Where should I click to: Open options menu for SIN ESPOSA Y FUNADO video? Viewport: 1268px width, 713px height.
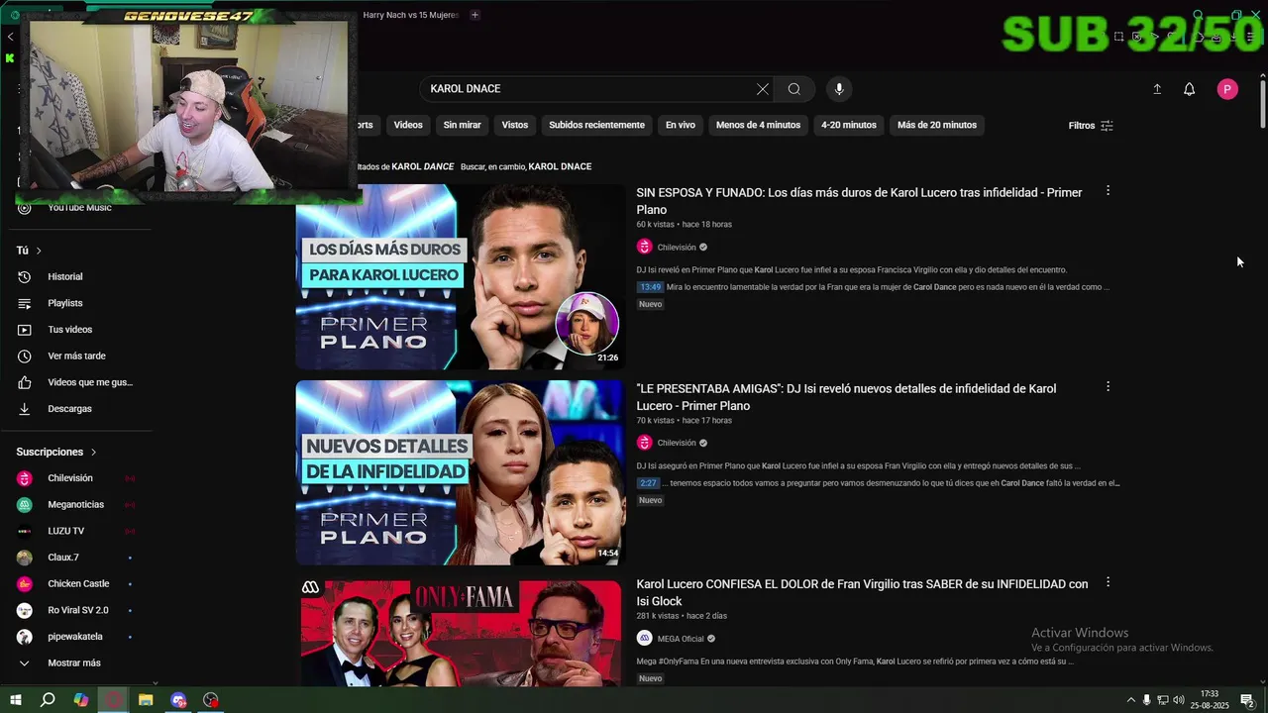(1108, 191)
